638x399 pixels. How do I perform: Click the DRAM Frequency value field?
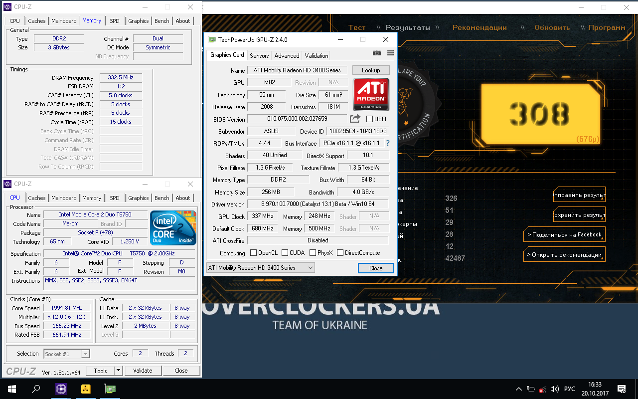click(121, 78)
